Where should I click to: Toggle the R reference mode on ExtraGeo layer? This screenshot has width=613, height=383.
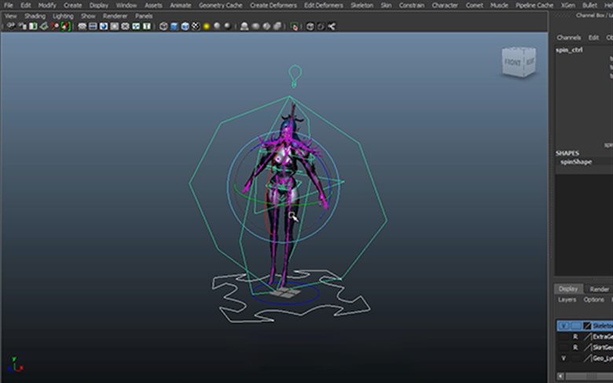(575, 337)
